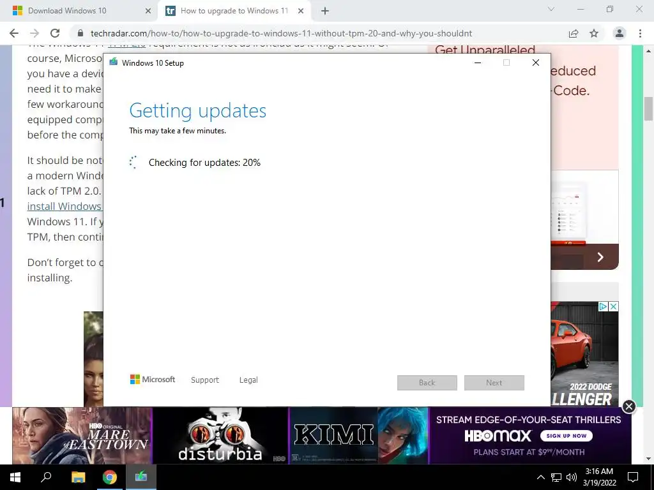654x490 pixels.
Task: Open the Windows Start menu
Action: (x=15, y=477)
